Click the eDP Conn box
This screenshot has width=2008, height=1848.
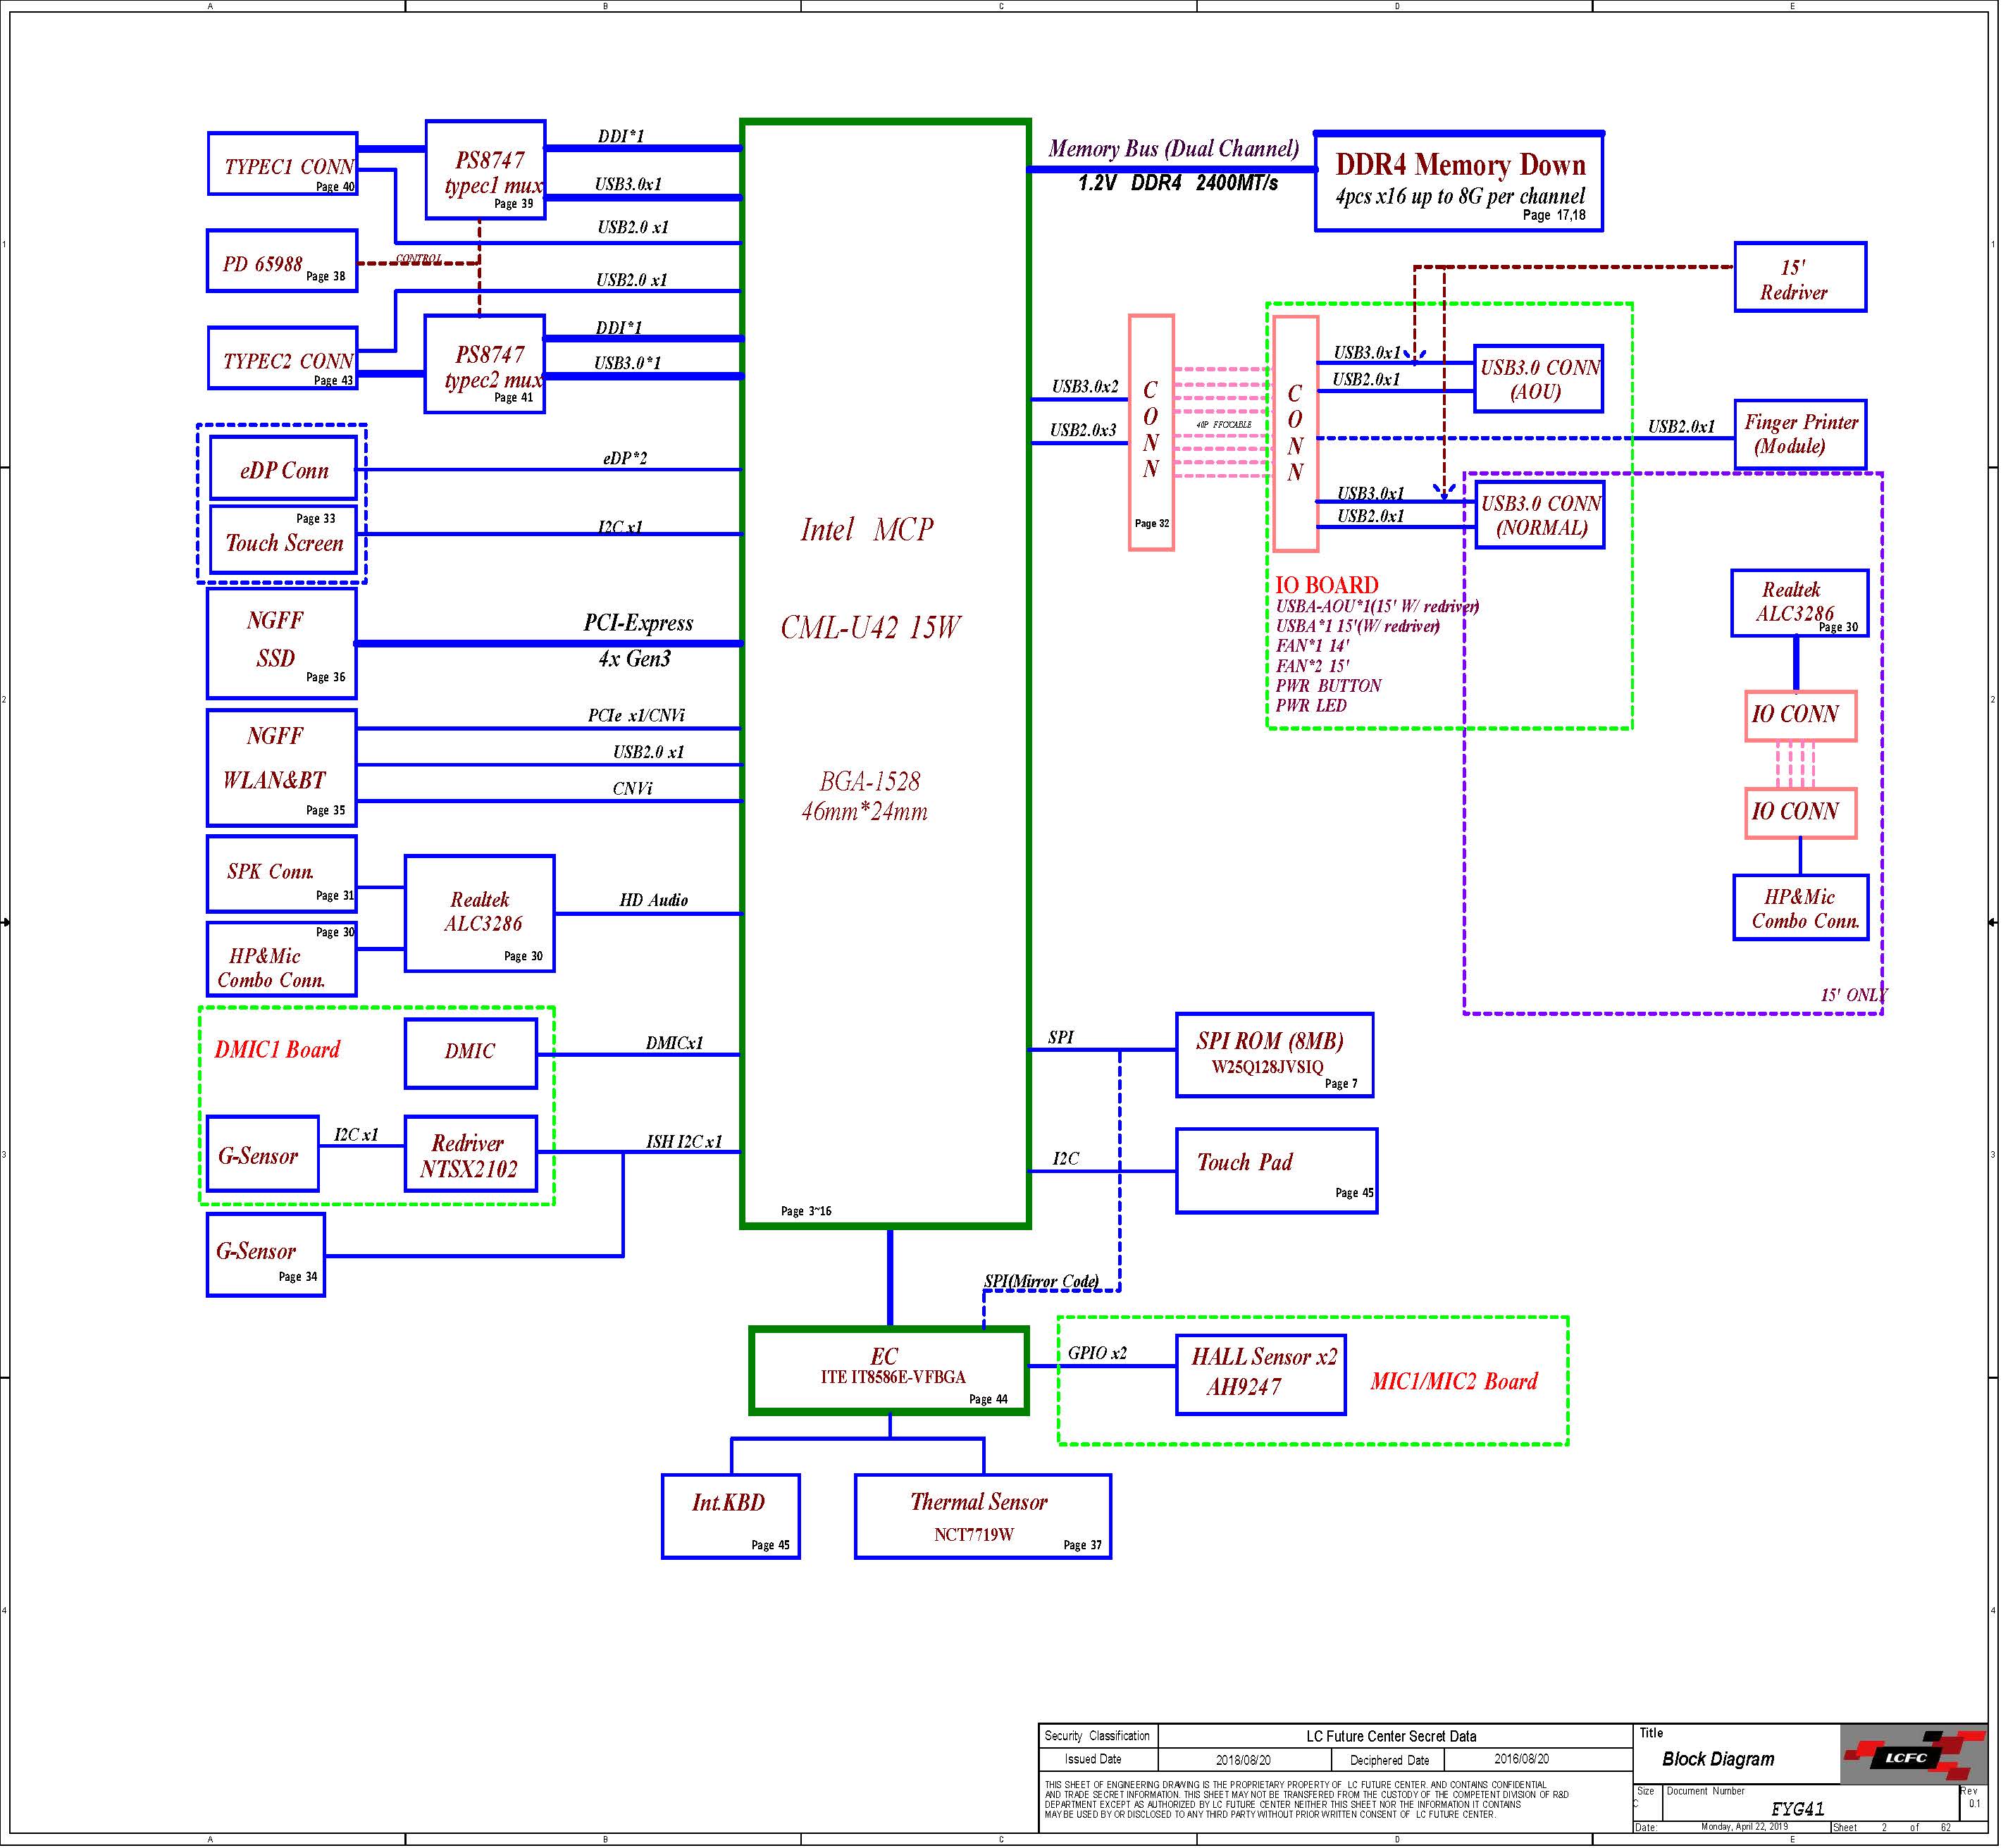(x=283, y=468)
